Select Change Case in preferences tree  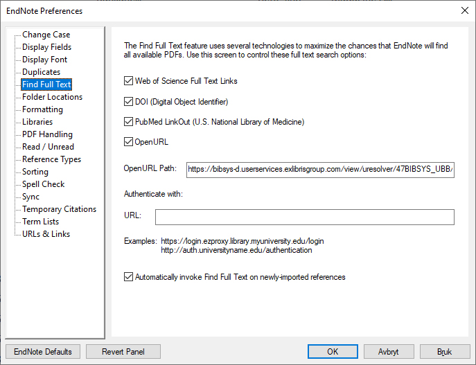pyautogui.click(x=46, y=35)
